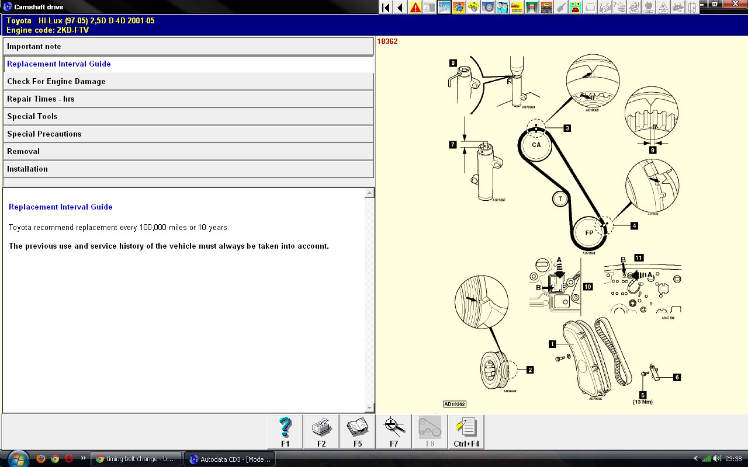Viewport: 748px width, 467px height.
Task: Launch Chrome from the quick launch bar
Action: pos(54,459)
